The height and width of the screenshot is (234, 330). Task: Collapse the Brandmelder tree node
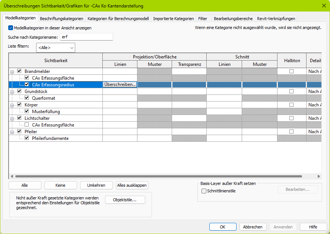point(12,71)
